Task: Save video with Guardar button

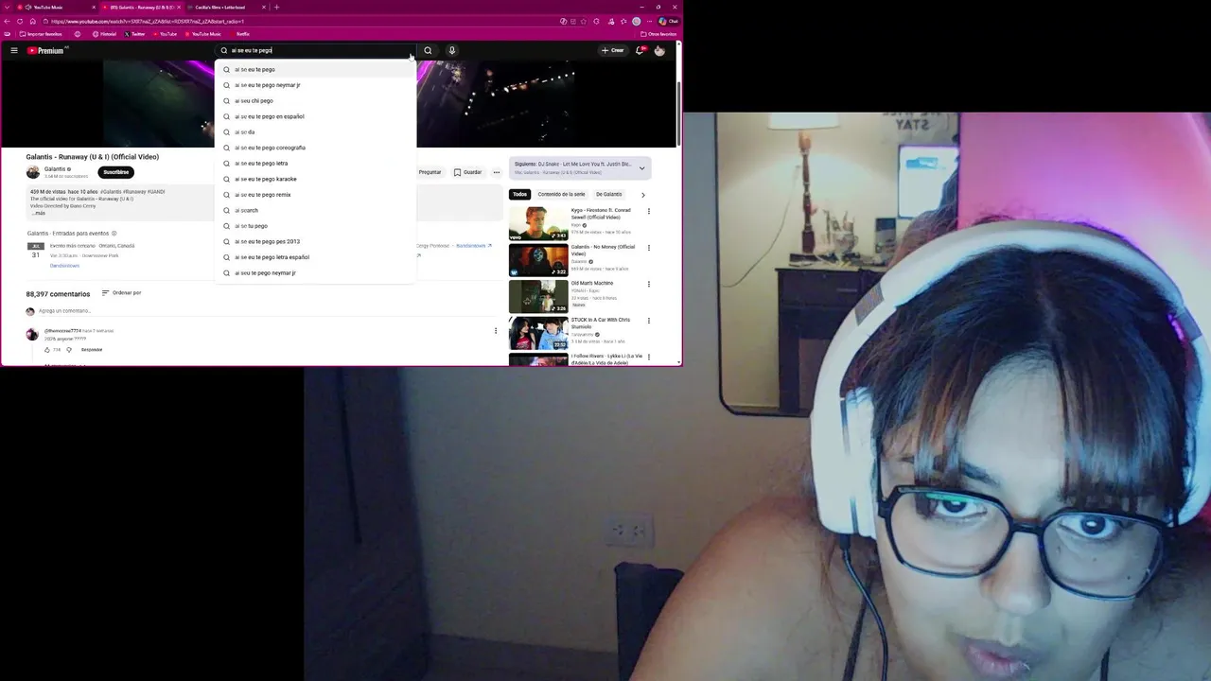Action: [467, 172]
